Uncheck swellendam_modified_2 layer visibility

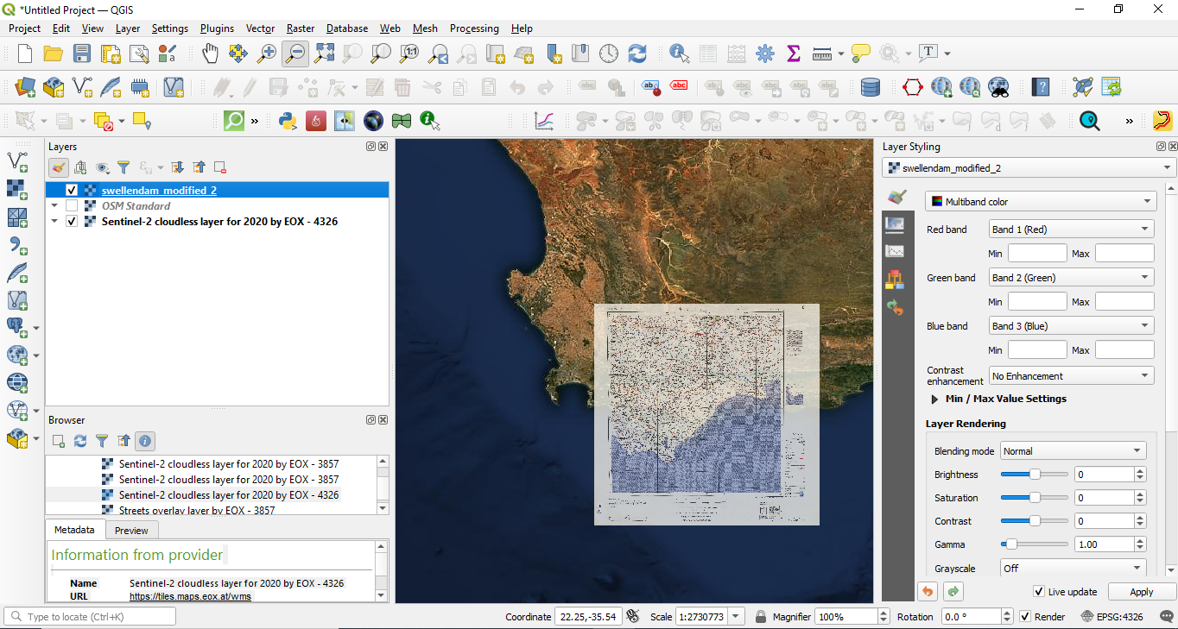point(72,191)
